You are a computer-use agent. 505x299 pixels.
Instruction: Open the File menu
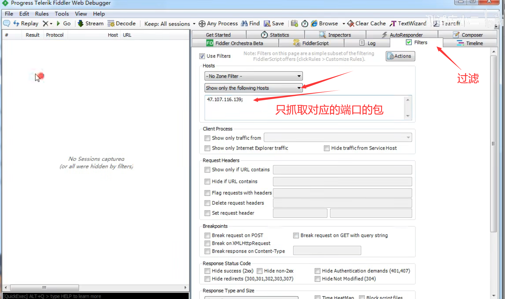pyautogui.click(x=9, y=14)
